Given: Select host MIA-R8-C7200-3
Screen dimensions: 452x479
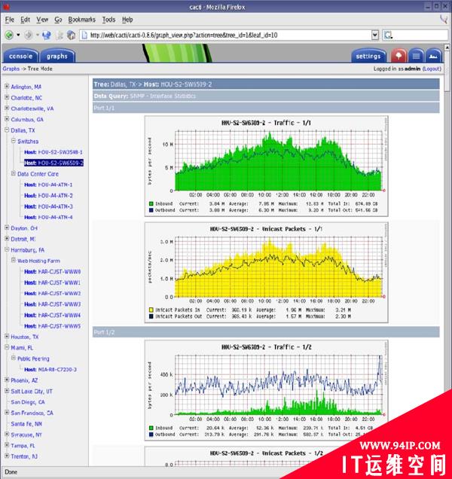Looking at the screenshot, I should click(50, 370).
